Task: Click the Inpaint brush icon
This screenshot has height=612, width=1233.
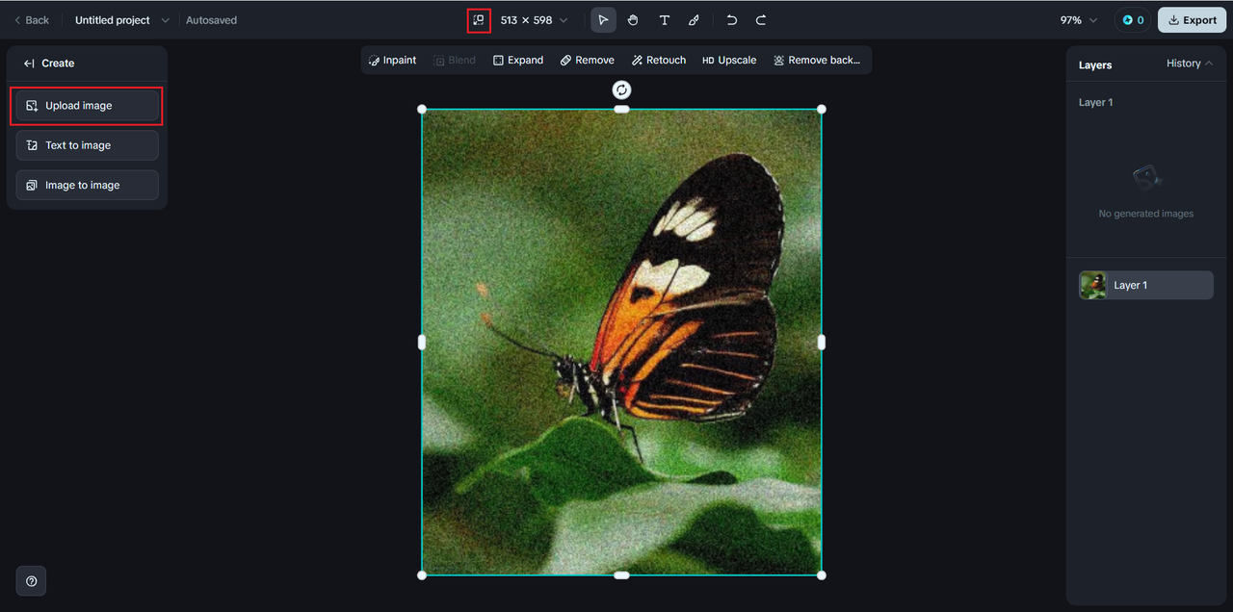Action: [374, 60]
